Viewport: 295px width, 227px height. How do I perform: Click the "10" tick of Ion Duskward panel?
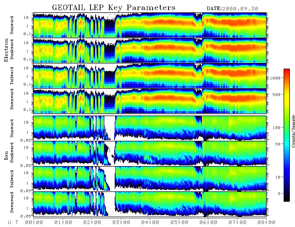pos(26,148)
